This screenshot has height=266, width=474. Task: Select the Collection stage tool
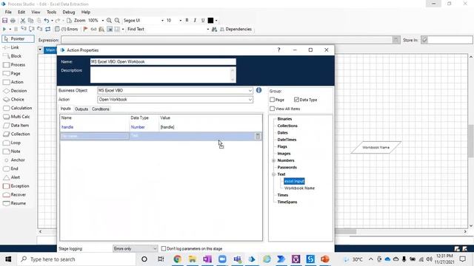tap(16, 134)
